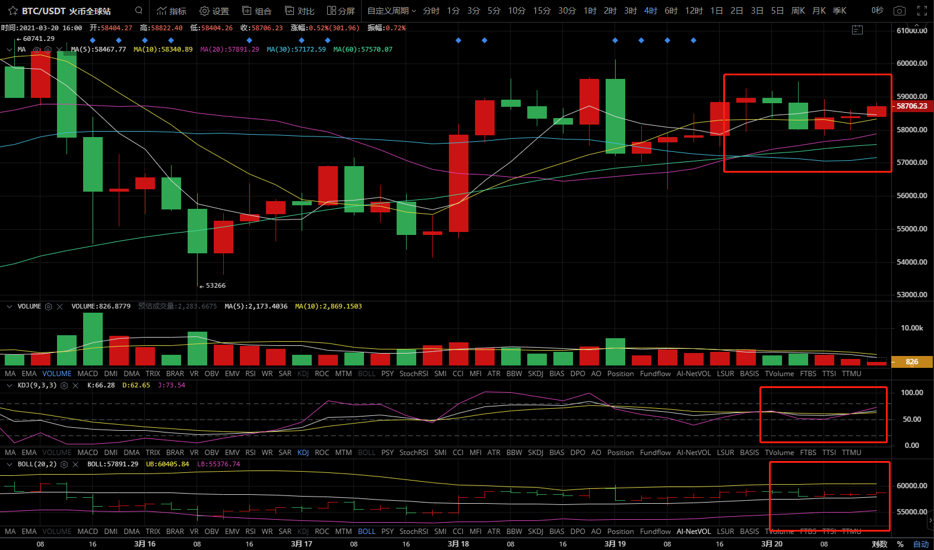Toggle MA indicator visibility eye
The image size is (934, 550).
tap(37, 50)
